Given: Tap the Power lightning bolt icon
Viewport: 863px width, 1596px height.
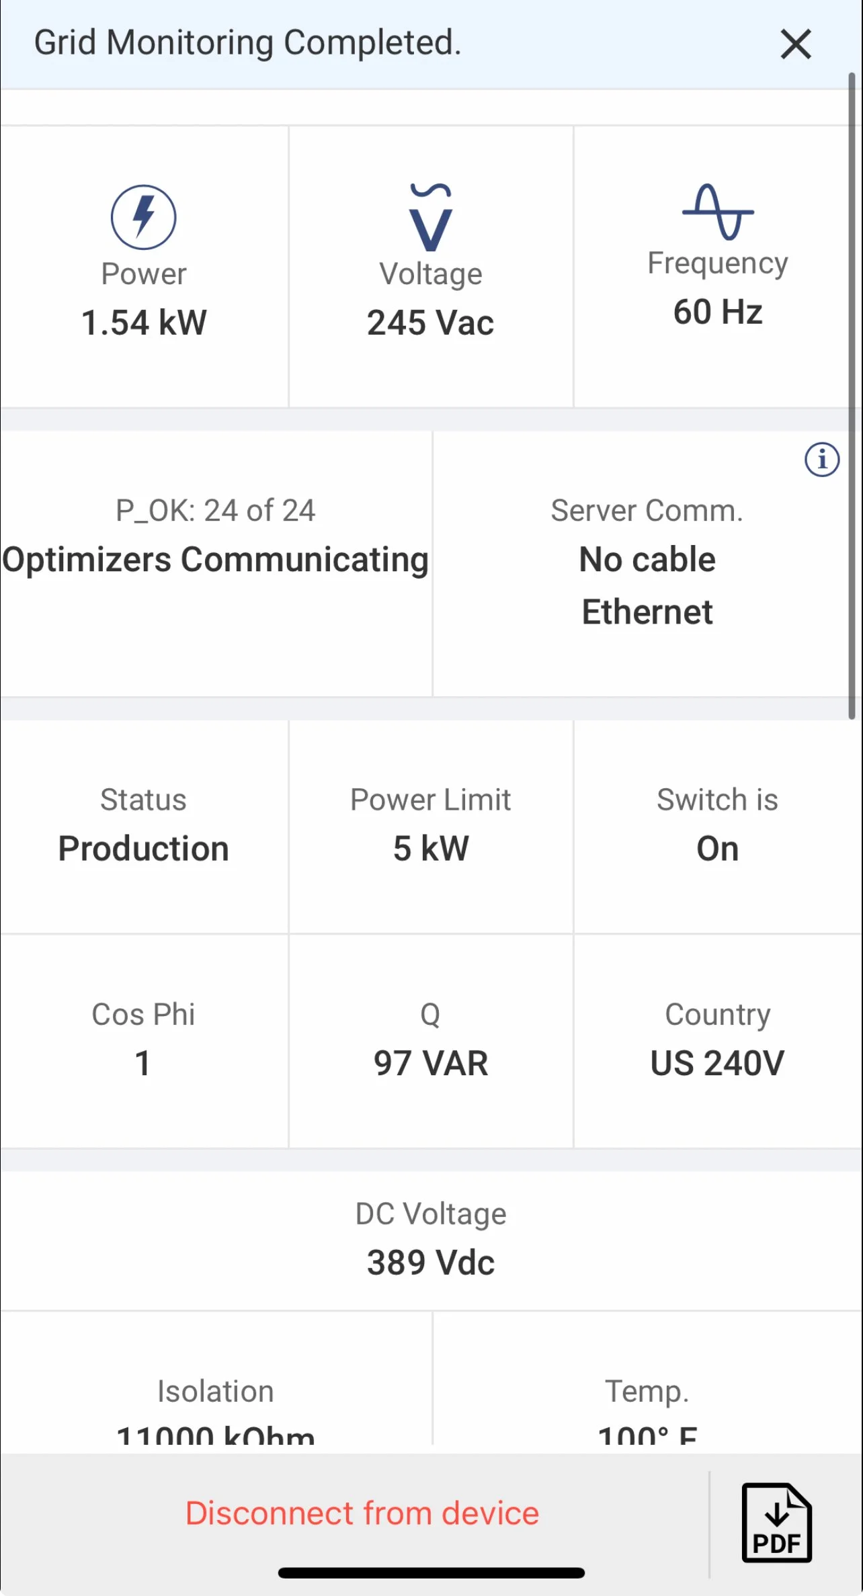Looking at the screenshot, I should (x=143, y=217).
